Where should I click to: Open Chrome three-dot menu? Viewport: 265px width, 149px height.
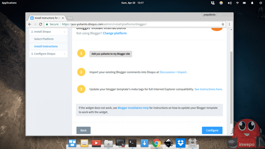pos(229,24)
